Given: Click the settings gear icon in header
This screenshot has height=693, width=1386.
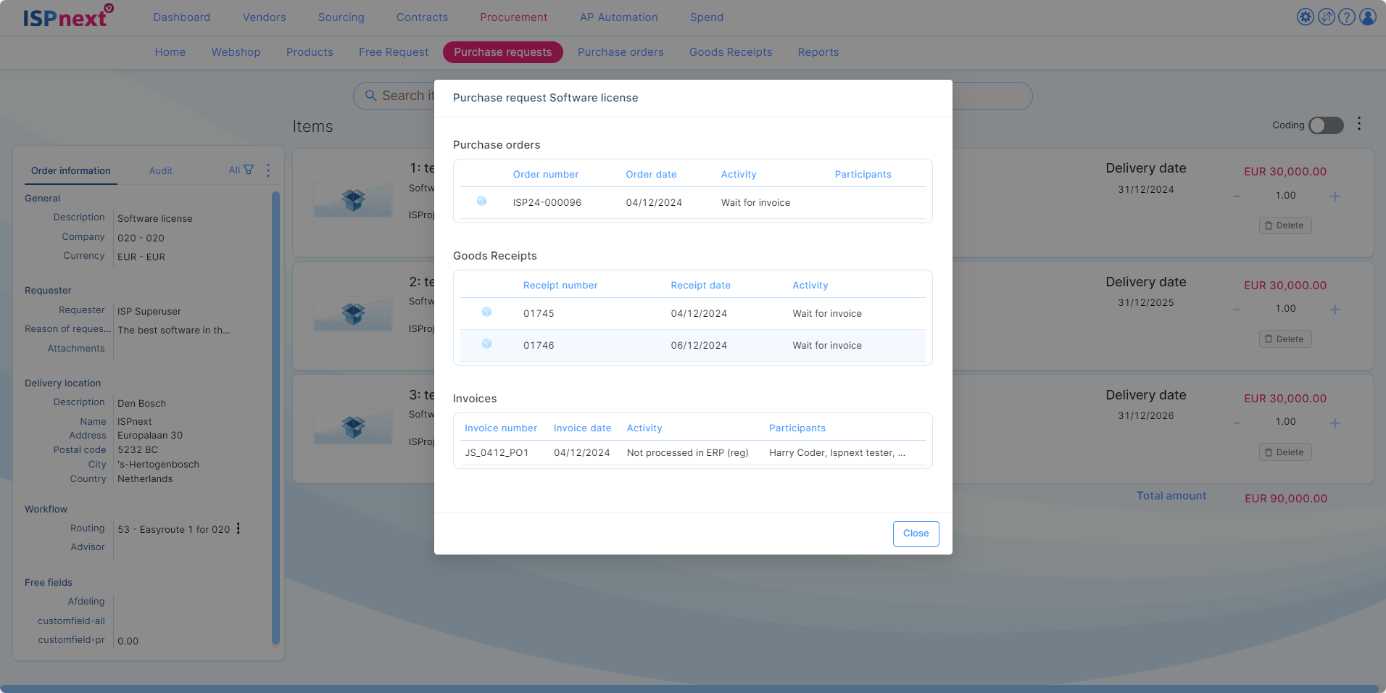Looking at the screenshot, I should [x=1305, y=17].
